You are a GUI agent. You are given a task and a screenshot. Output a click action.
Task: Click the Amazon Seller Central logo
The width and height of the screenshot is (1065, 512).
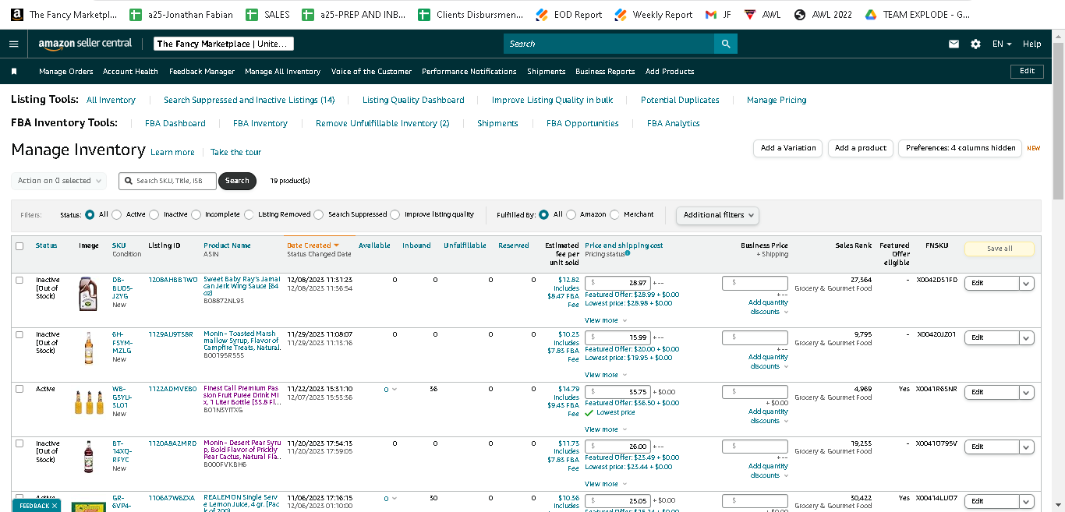(85, 44)
